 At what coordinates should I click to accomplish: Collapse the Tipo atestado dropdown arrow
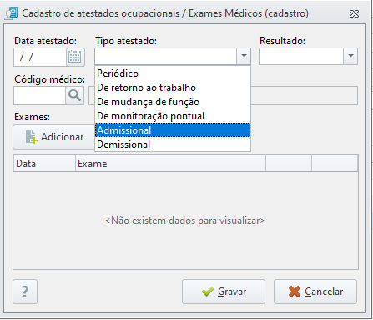pos(244,56)
